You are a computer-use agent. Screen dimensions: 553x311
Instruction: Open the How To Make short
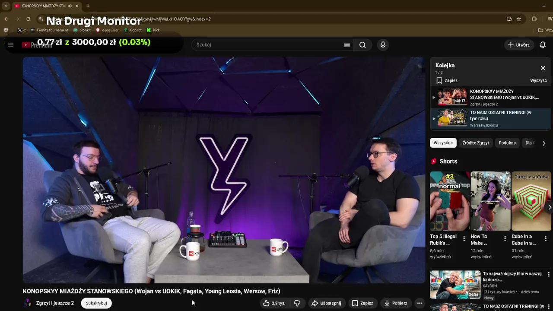[490, 201]
